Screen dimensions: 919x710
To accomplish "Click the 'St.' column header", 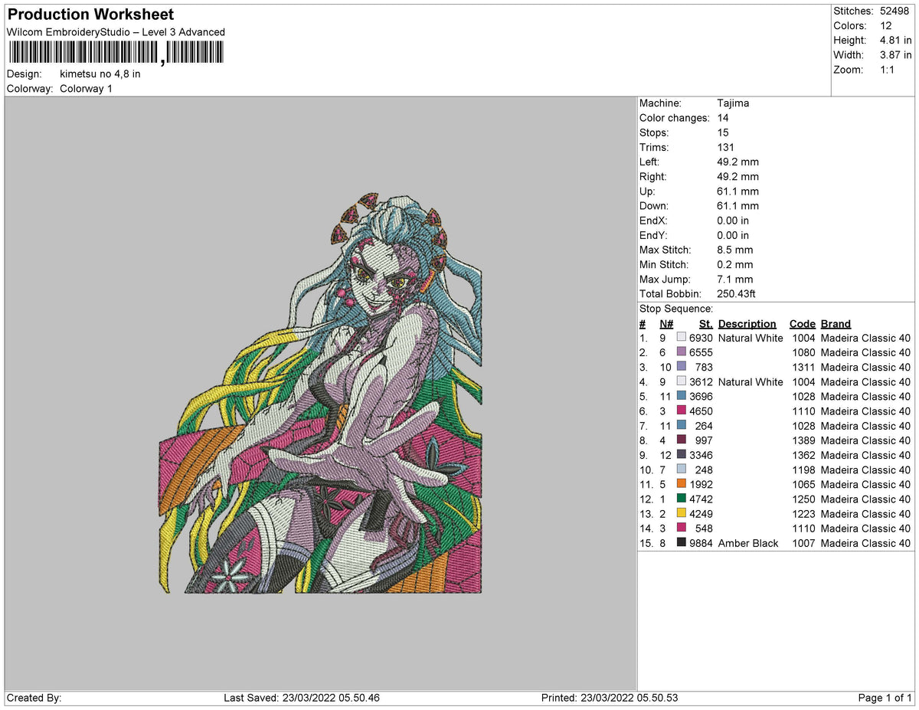I will coord(705,324).
